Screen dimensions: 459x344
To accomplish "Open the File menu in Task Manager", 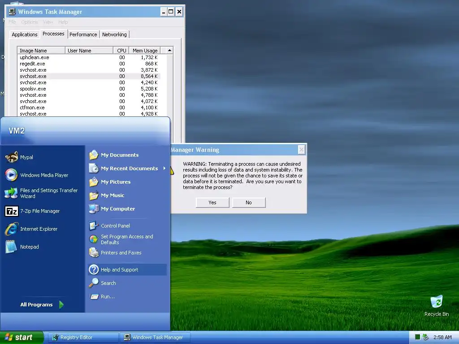I will tap(12, 22).
